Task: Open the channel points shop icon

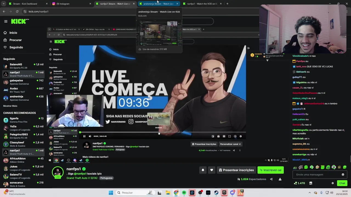Action: click(x=311, y=183)
